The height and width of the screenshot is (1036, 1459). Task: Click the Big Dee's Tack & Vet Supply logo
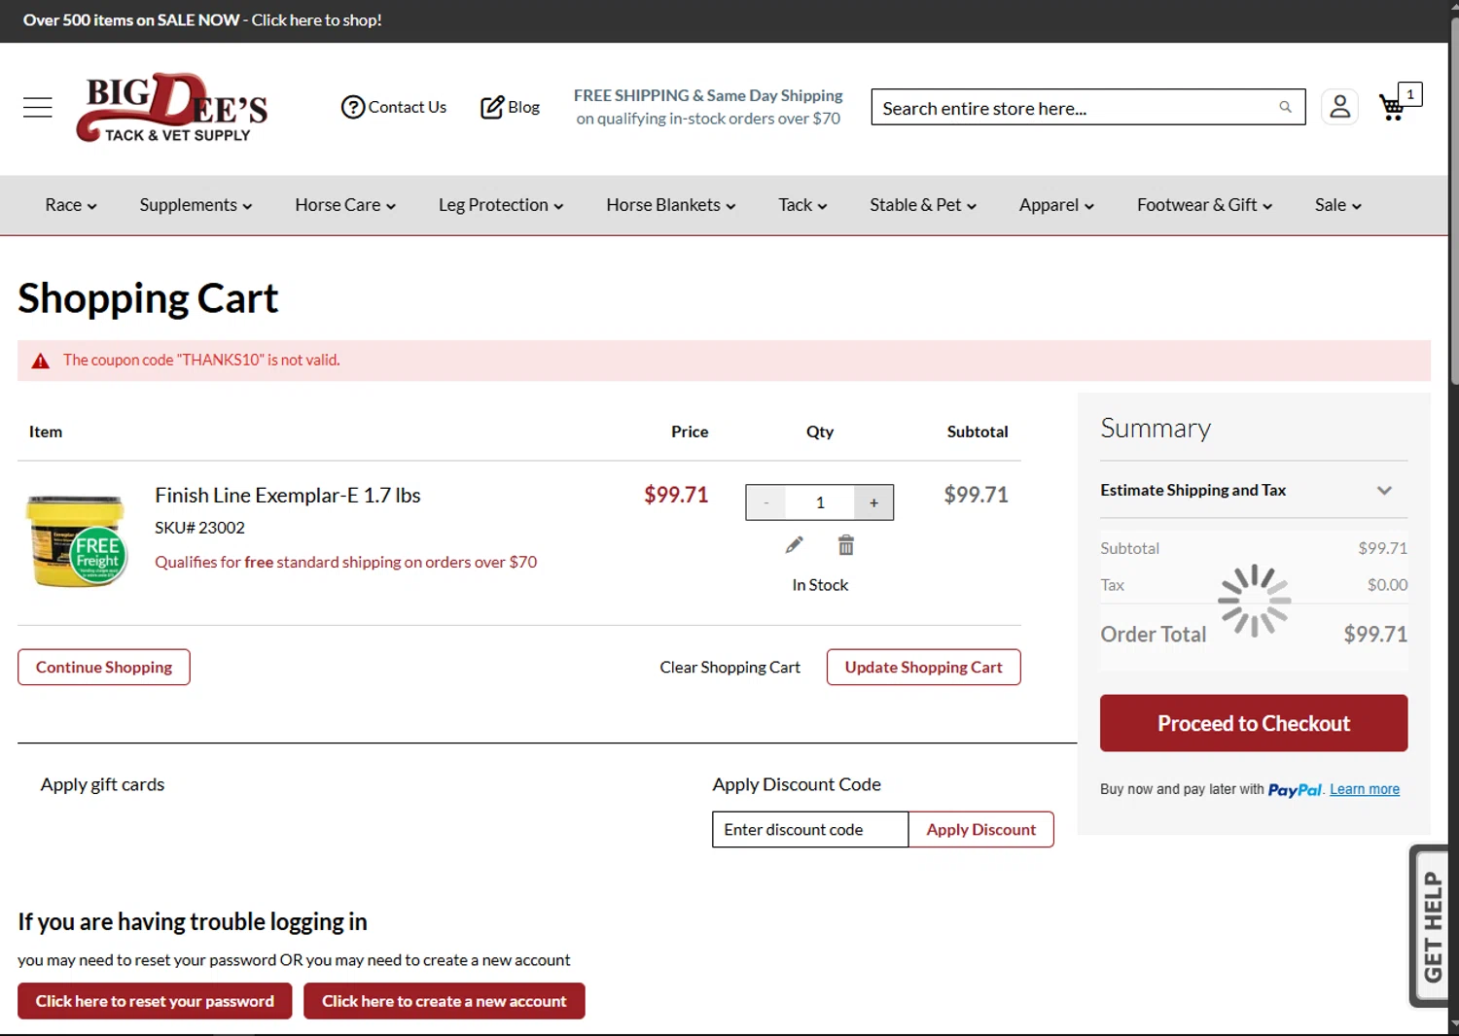(172, 107)
